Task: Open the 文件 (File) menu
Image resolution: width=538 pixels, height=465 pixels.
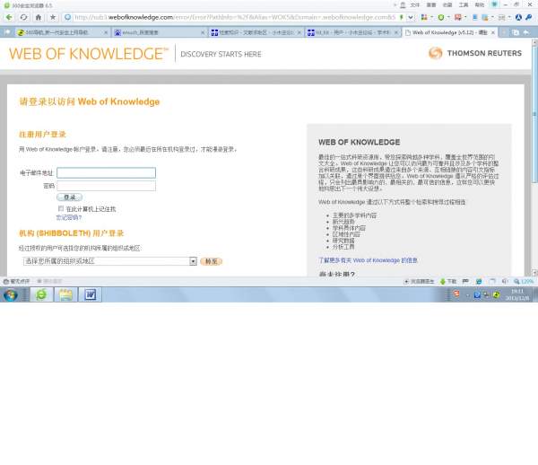Action: coord(415,4)
